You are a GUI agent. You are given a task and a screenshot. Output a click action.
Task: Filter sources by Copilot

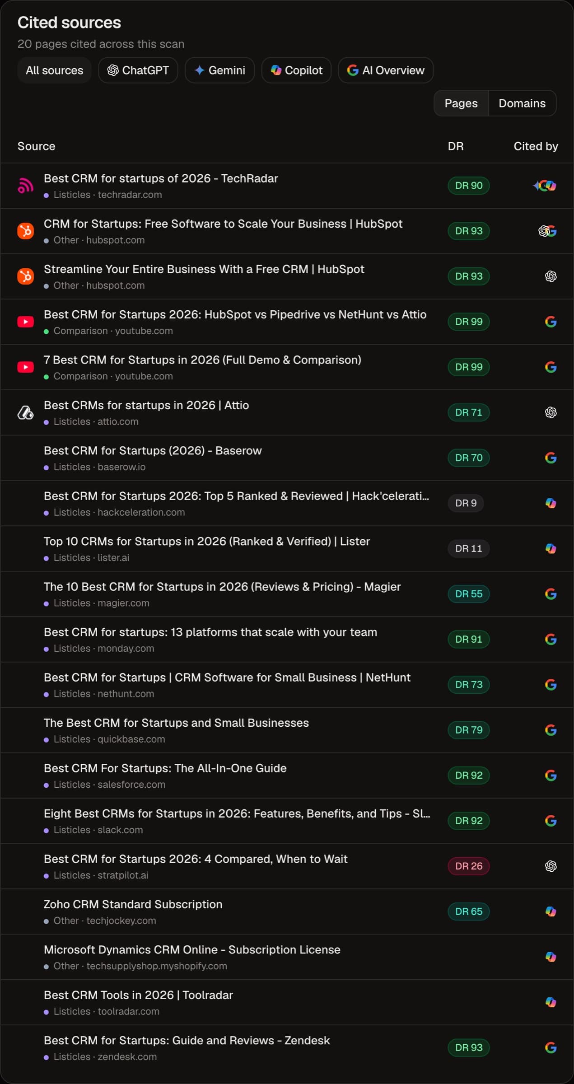pos(296,70)
